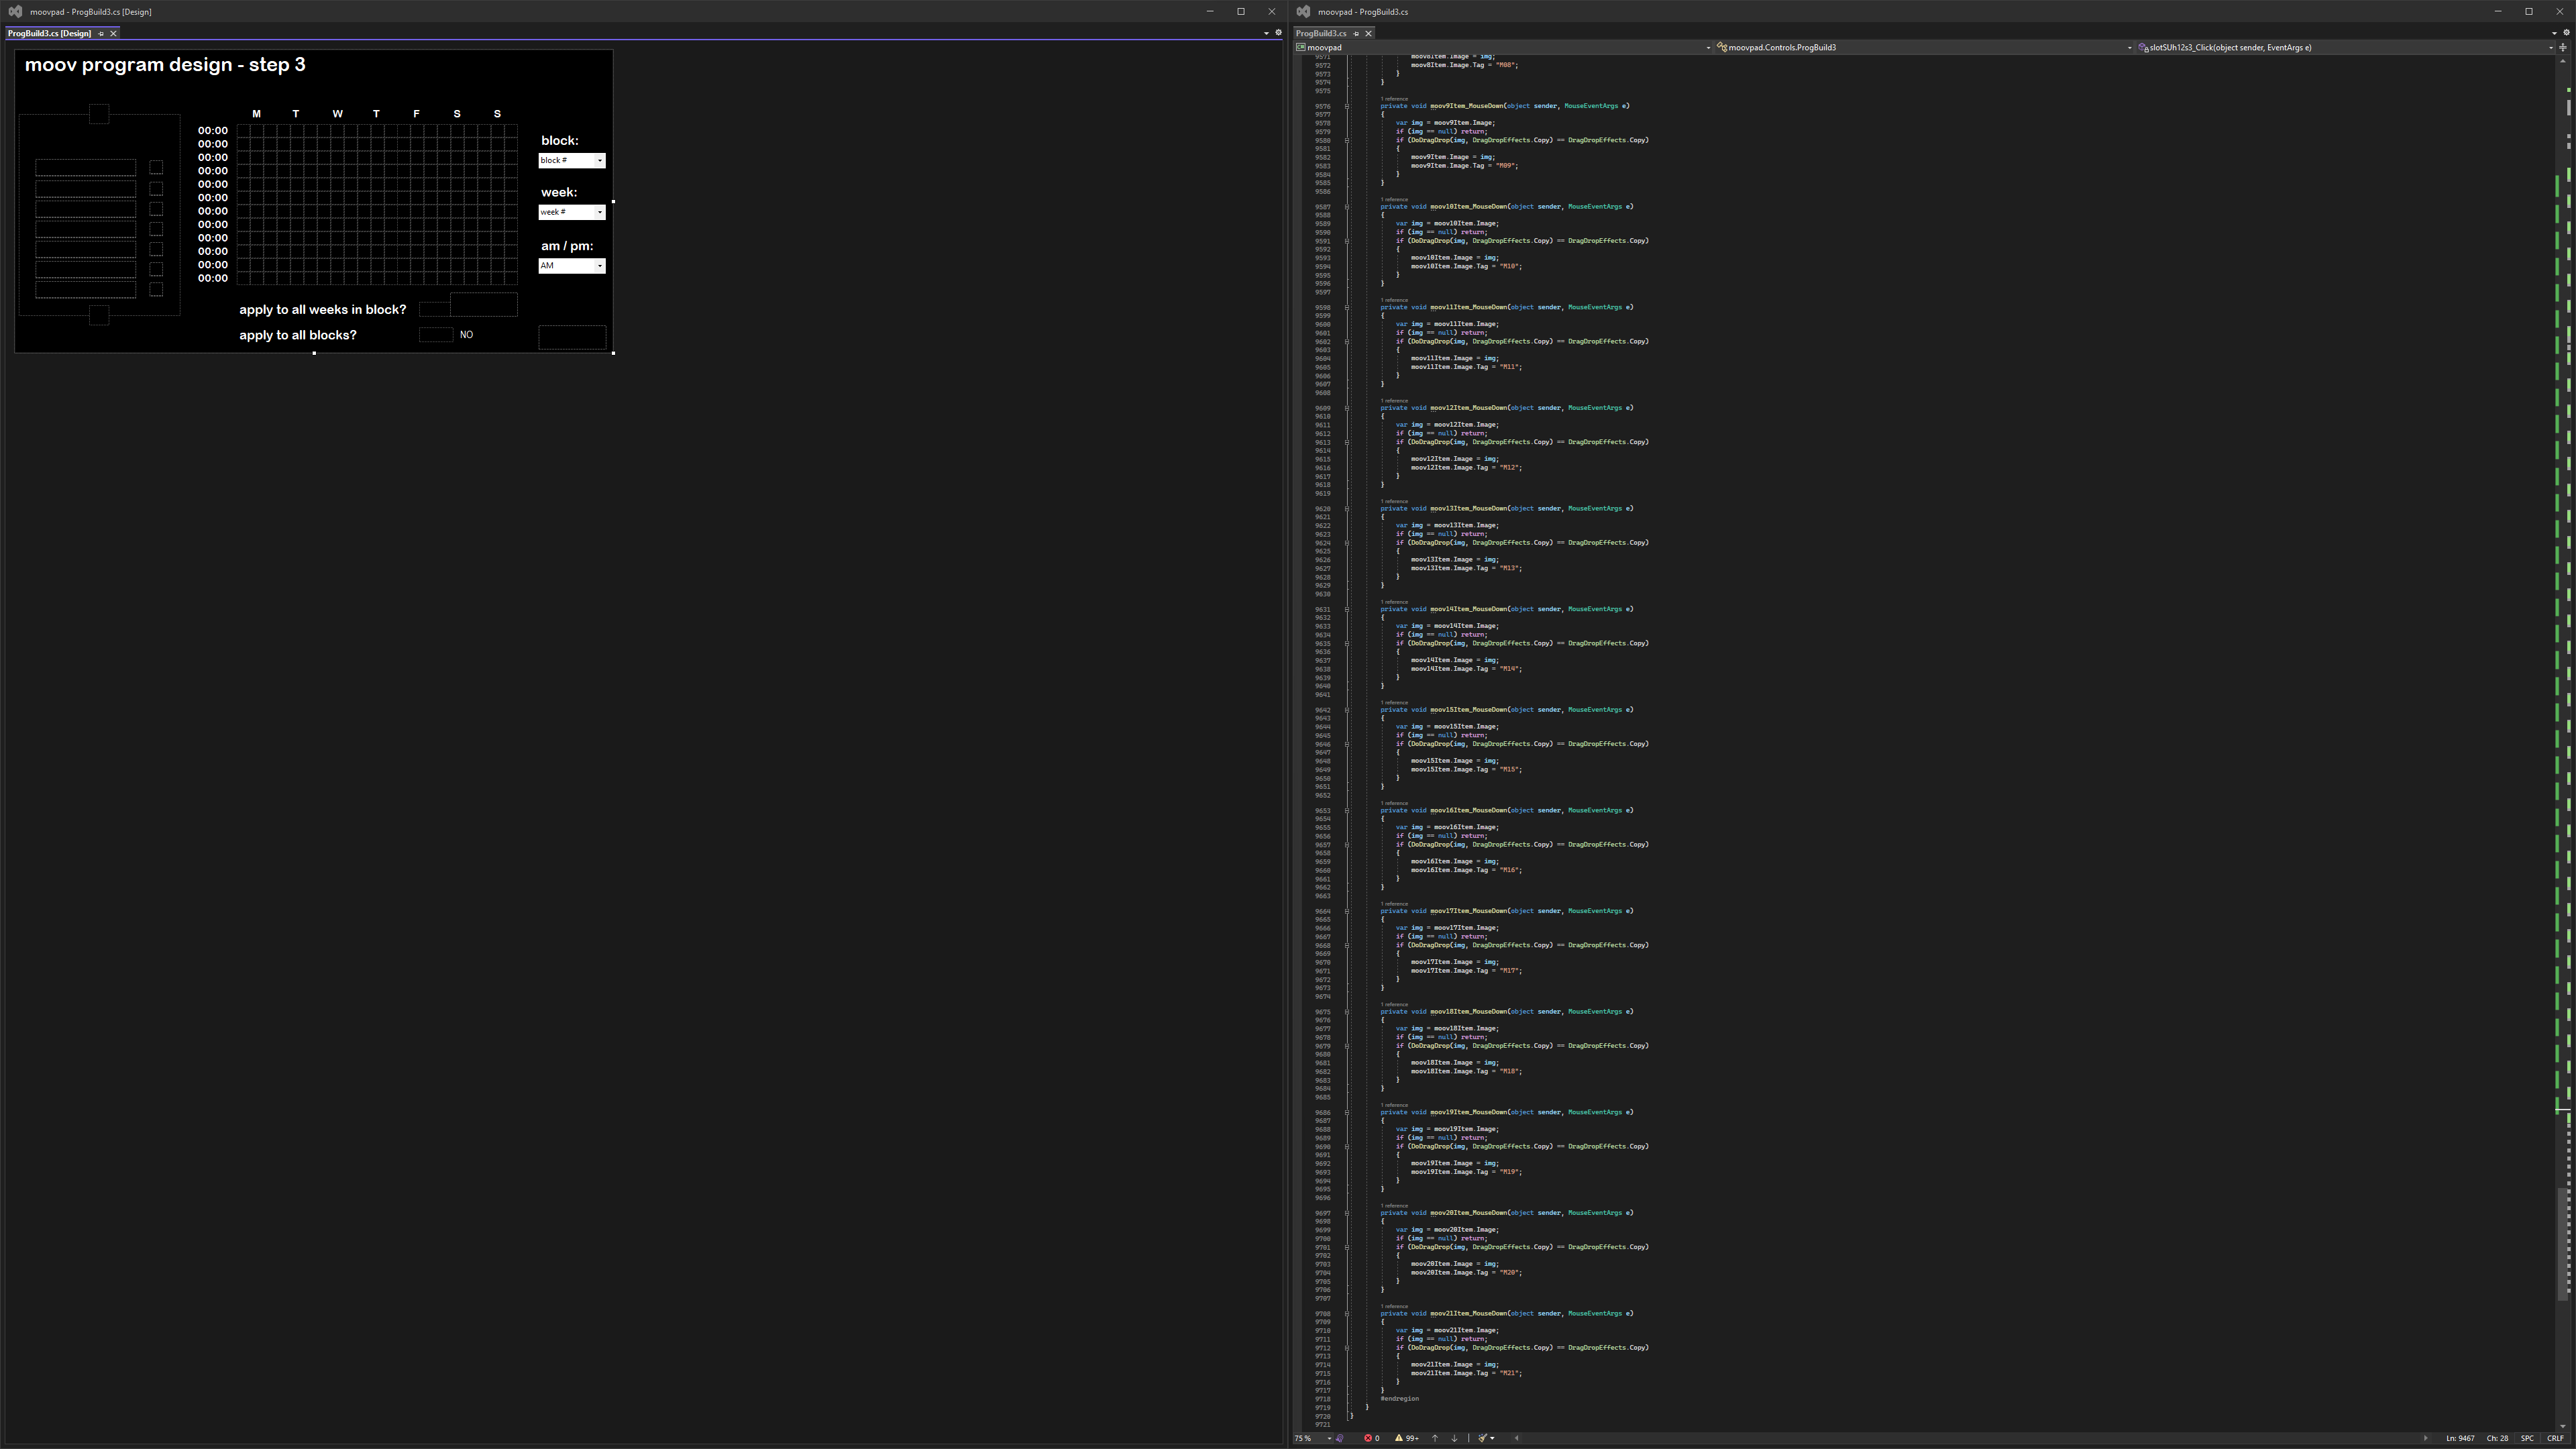Image resolution: width=2576 pixels, height=1449 pixels.
Task: Collapse the moov21Item_MouseDown method
Action: 1346,1314
